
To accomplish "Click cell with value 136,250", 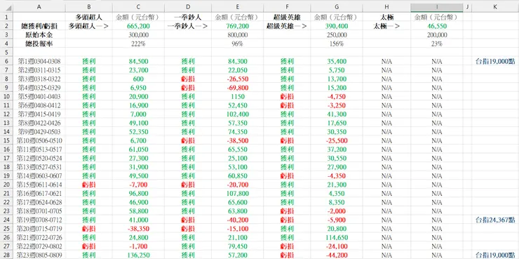I will click(138, 255).
